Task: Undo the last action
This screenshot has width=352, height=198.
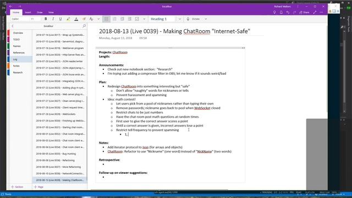Action: click(288, 12)
